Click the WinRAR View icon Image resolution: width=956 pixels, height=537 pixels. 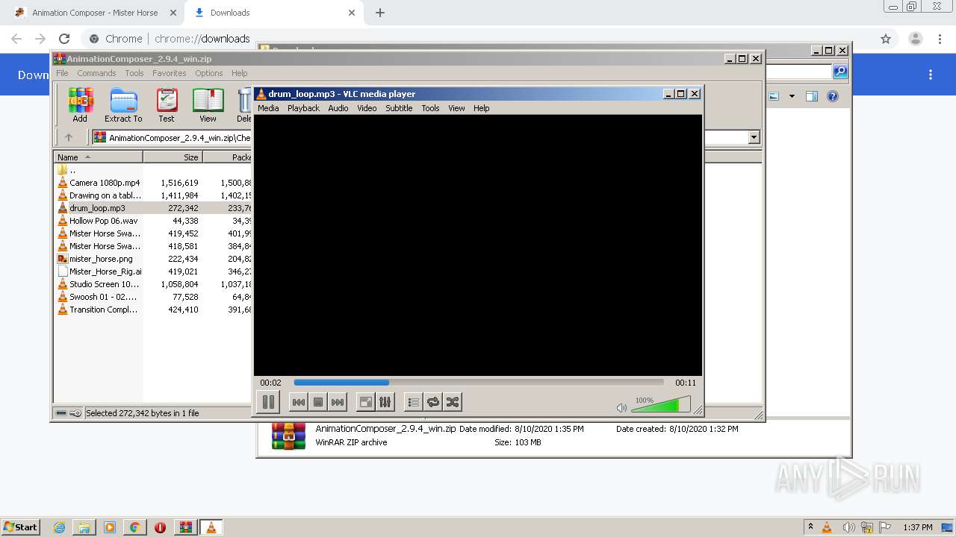208,105
